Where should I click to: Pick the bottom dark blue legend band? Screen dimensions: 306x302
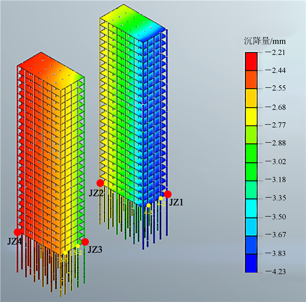(251, 263)
